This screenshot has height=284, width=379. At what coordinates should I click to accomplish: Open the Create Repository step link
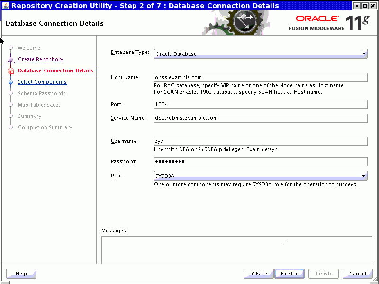[x=41, y=59]
